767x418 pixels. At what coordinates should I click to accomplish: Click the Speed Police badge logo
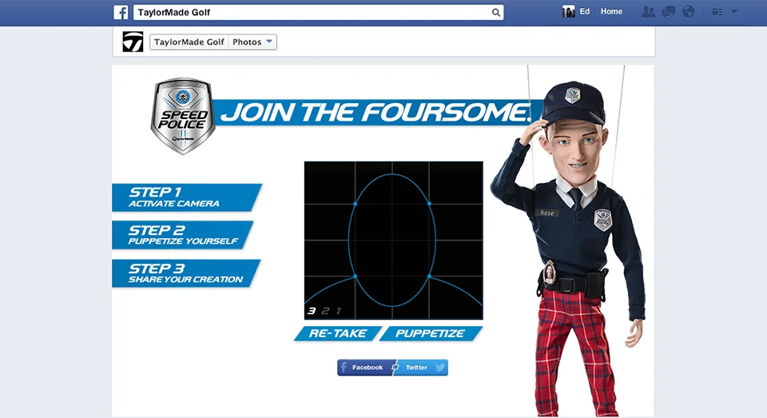[x=183, y=117]
